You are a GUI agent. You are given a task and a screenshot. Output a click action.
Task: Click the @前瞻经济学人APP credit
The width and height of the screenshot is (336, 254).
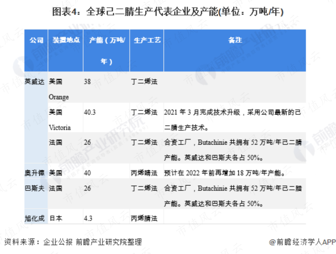302,242
